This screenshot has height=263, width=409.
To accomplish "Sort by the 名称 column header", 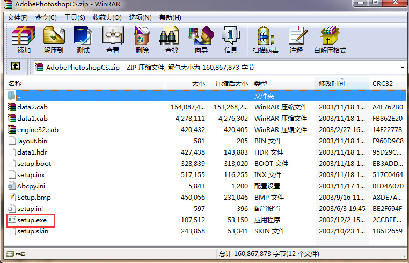I will point(85,84).
